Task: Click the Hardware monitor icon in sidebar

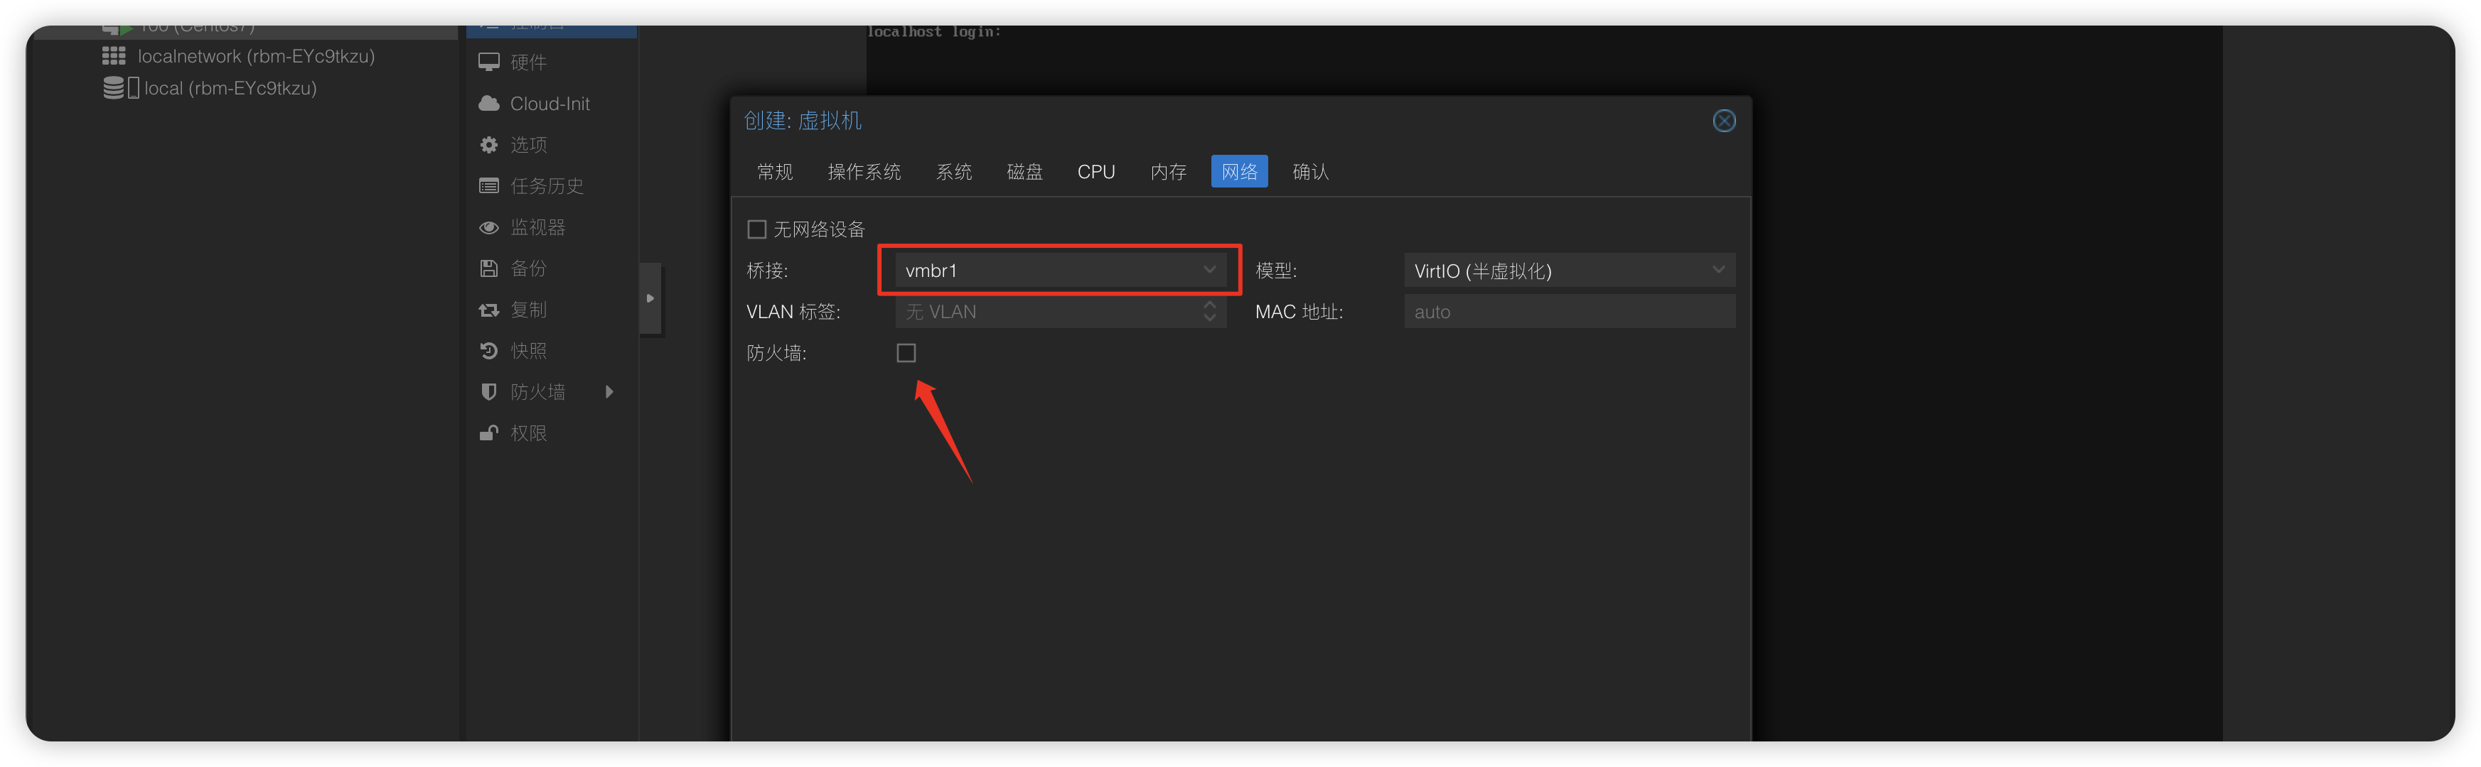Action: [x=489, y=62]
